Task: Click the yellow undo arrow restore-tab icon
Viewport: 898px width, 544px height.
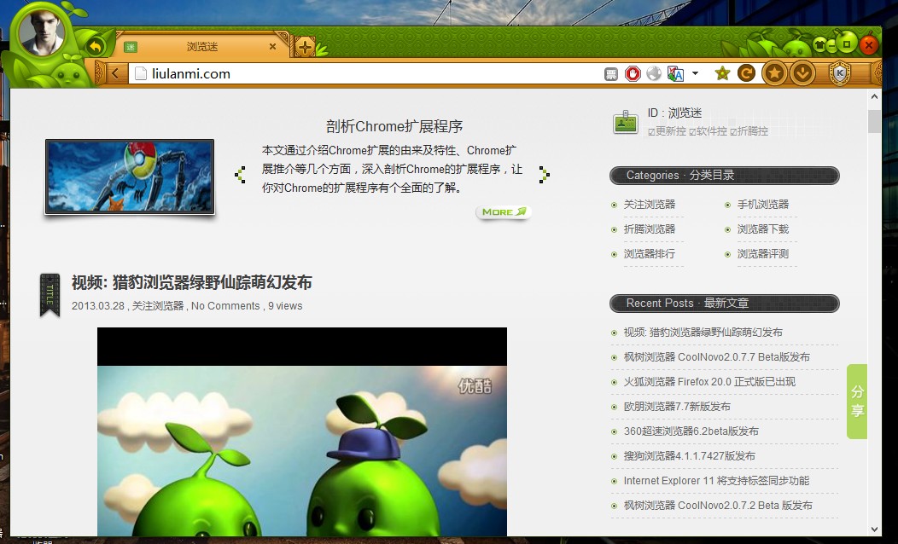Action: tap(95, 46)
